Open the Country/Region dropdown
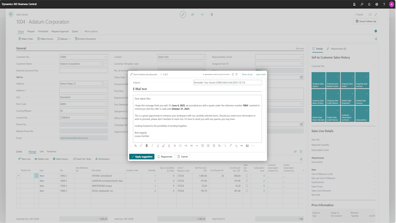Screen dimensions: 396x223 (106, 111)
